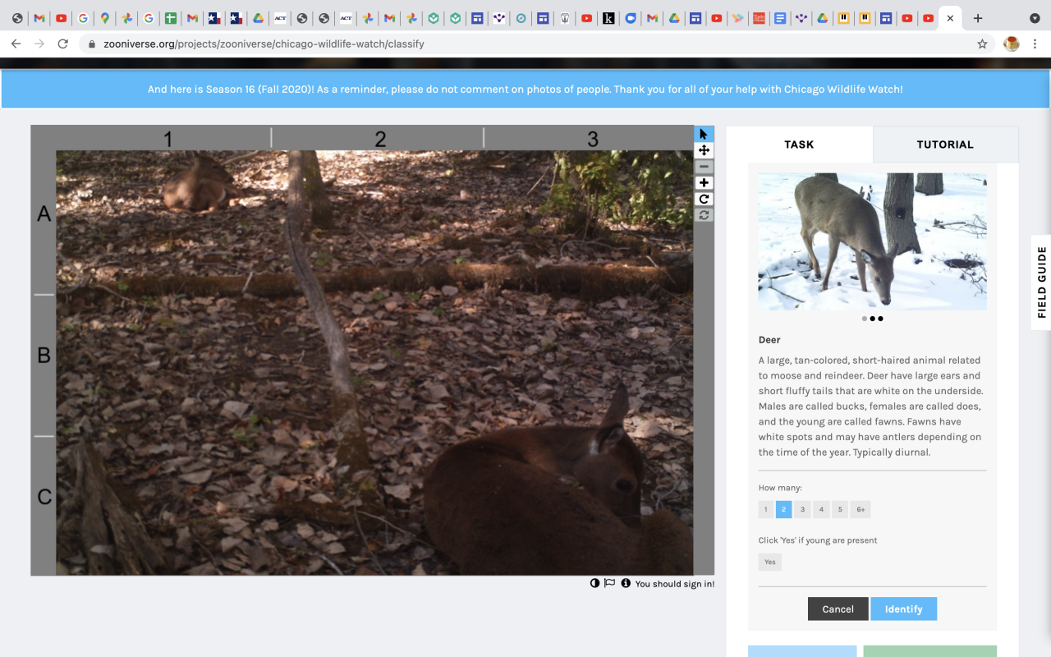This screenshot has width=1051, height=657.
Task: Open the Chrome profile avatar
Action: [1012, 44]
